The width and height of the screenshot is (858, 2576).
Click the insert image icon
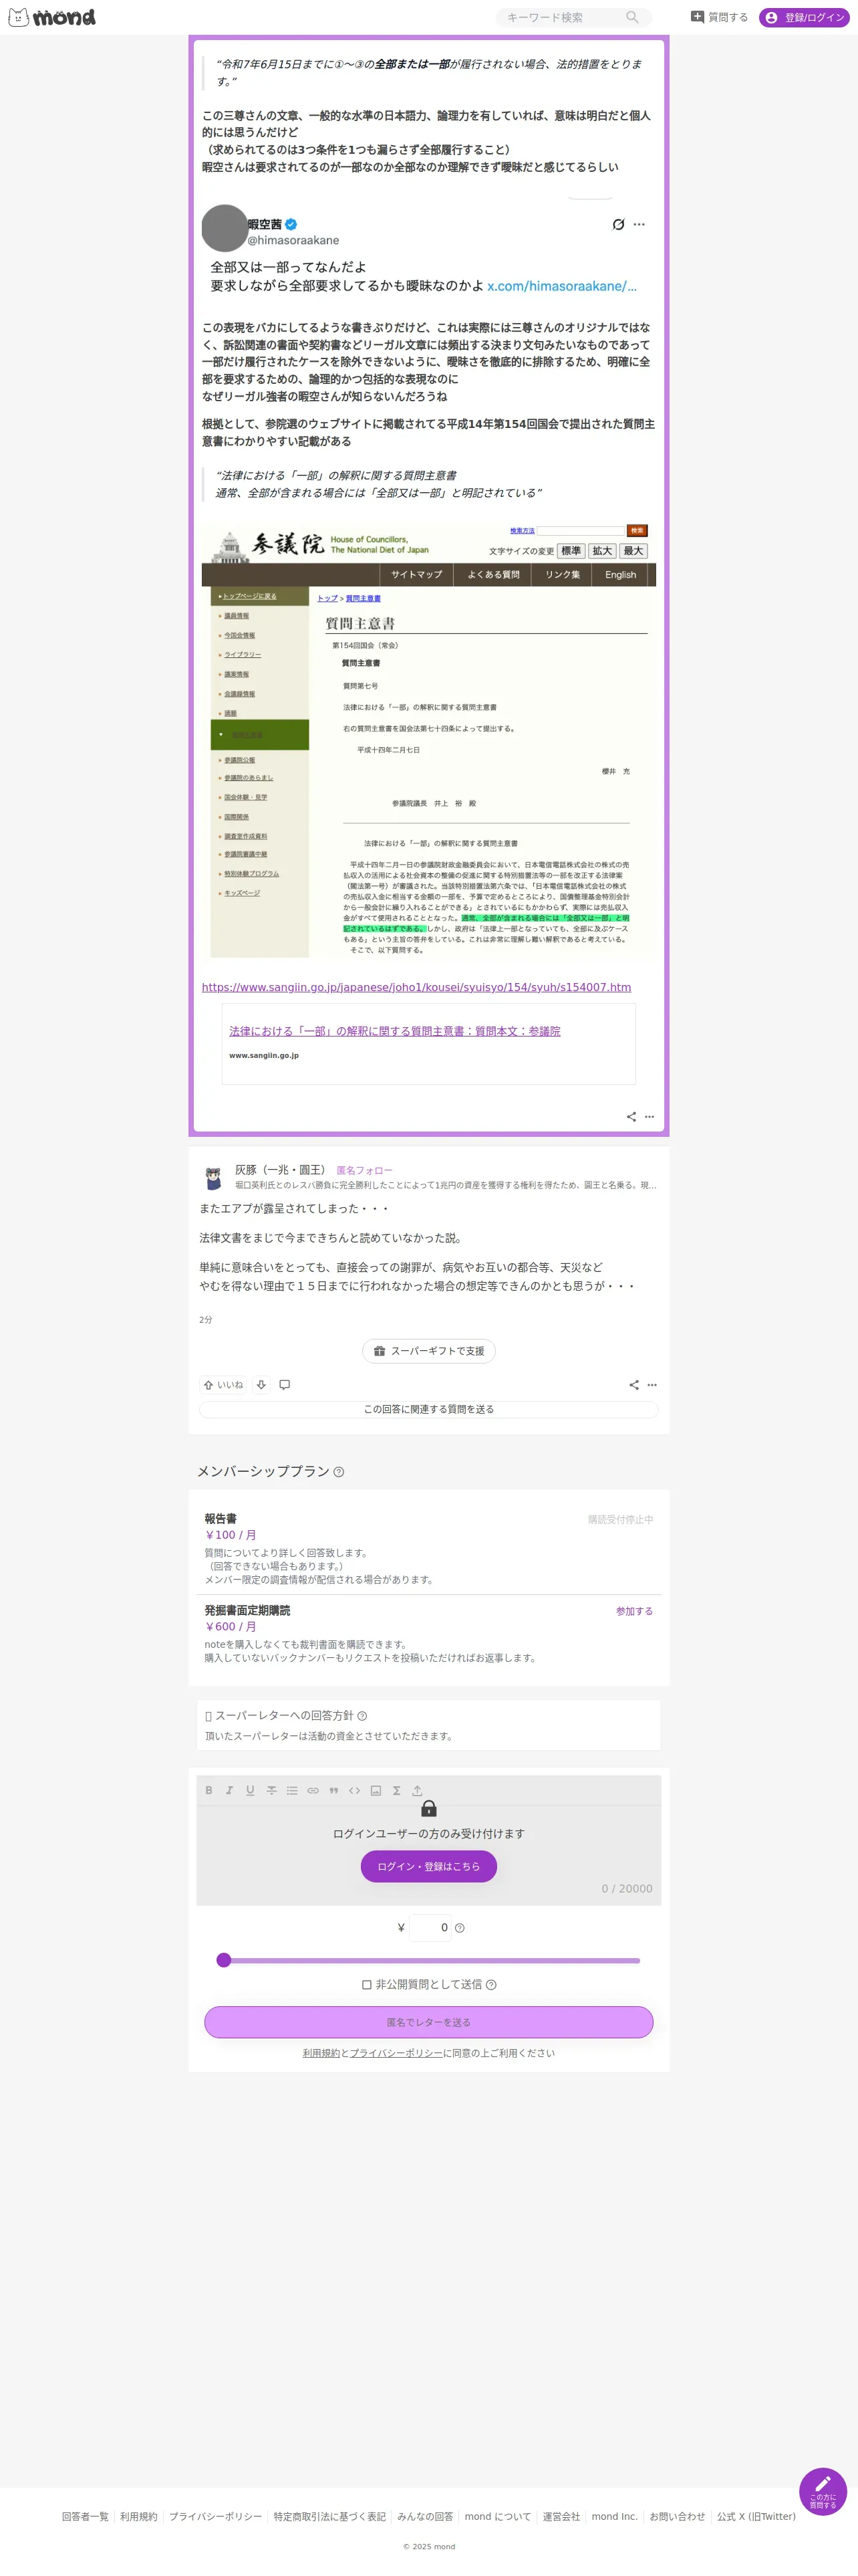pos(376,1790)
